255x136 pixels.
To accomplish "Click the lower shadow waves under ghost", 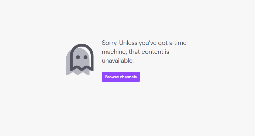I will (78, 73).
